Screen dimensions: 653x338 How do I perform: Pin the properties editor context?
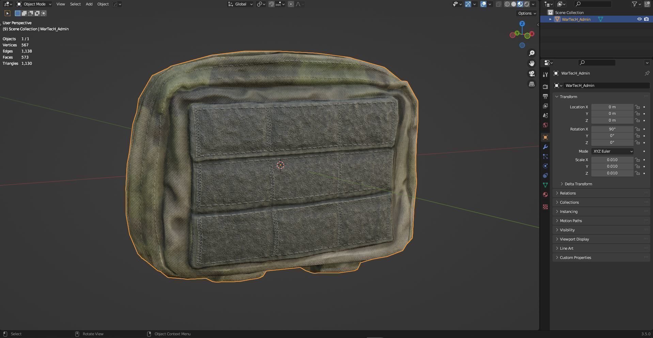tap(647, 73)
